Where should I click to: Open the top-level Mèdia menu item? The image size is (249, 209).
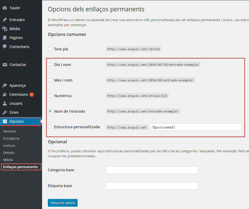pyautogui.click(x=15, y=29)
